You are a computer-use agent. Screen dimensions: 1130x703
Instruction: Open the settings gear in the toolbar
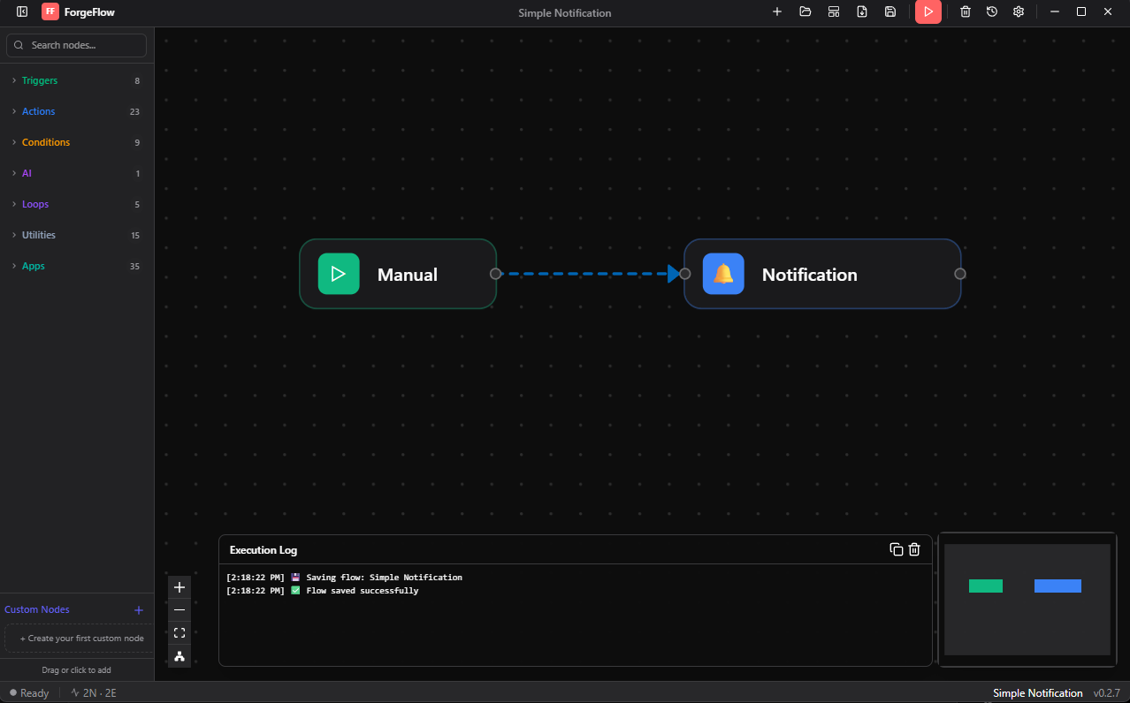pos(1018,11)
